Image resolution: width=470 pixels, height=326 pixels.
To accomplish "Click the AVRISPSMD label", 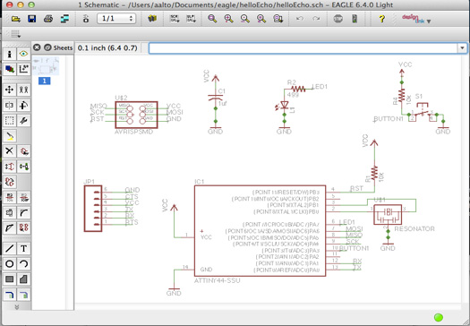I will [133, 132].
